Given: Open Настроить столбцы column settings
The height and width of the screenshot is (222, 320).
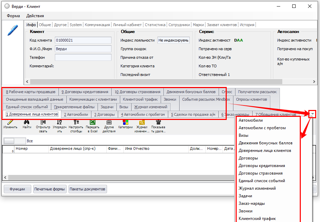Looking at the screenshot, I should tap(76, 122).
